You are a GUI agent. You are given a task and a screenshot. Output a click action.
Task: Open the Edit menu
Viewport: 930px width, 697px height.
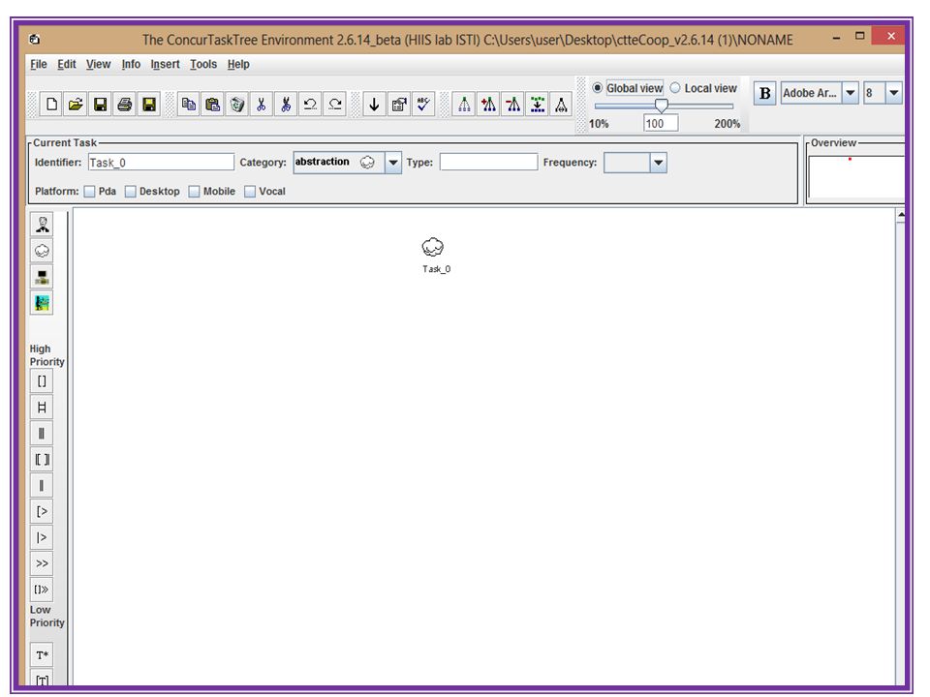[67, 64]
